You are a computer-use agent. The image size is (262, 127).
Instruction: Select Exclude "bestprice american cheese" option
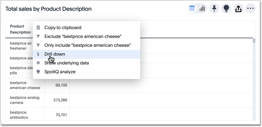click(x=83, y=37)
